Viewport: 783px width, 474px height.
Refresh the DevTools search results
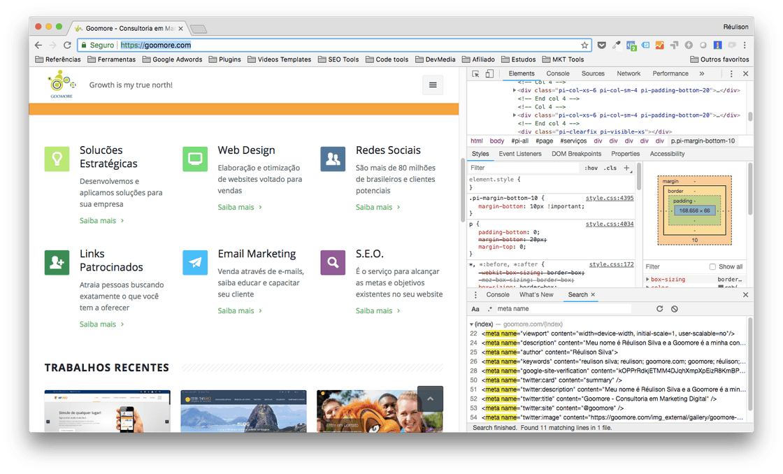pyautogui.click(x=659, y=308)
